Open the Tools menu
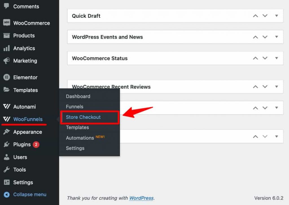 click(x=19, y=170)
